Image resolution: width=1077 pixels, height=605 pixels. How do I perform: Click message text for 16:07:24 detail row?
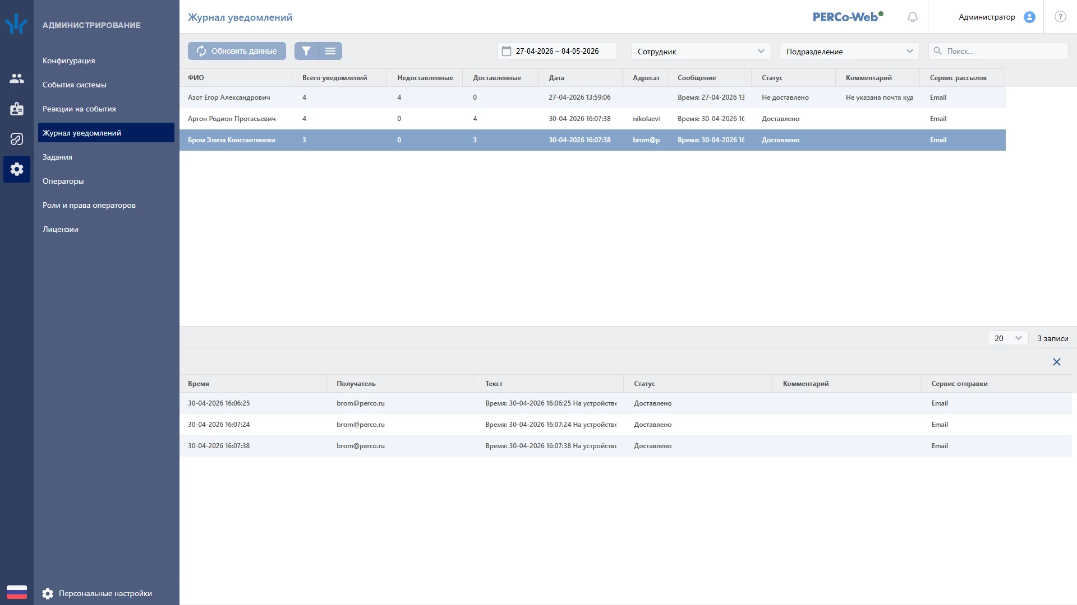[x=551, y=425]
